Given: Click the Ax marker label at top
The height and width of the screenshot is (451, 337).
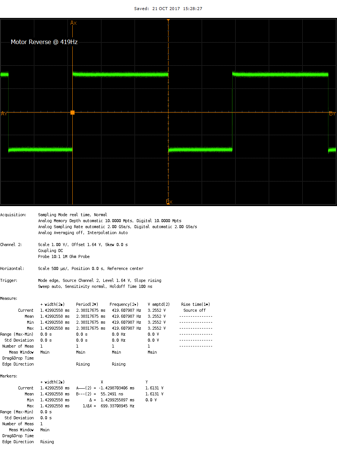Looking at the screenshot, I should coord(73,23).
